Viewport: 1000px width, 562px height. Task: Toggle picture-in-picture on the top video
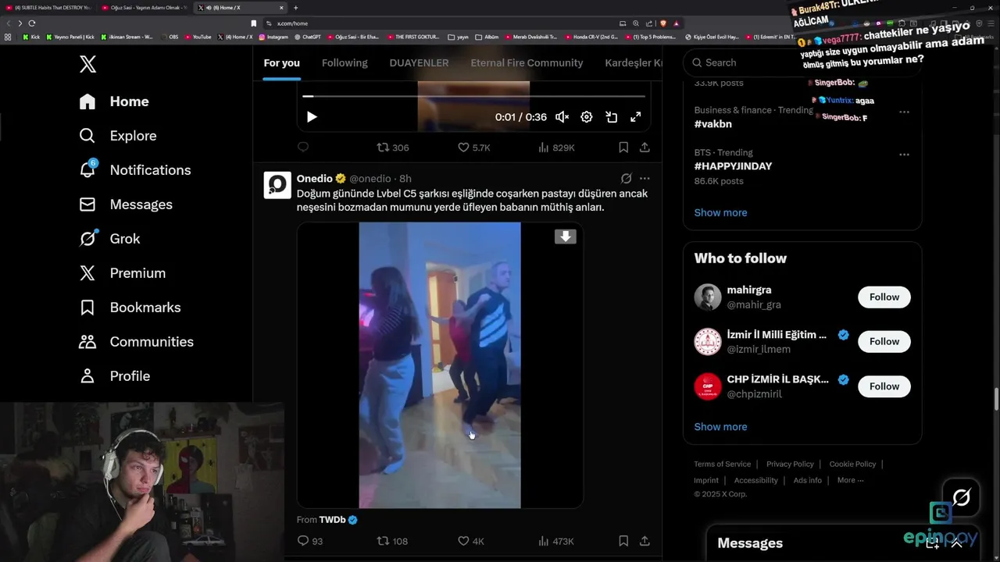612,117
